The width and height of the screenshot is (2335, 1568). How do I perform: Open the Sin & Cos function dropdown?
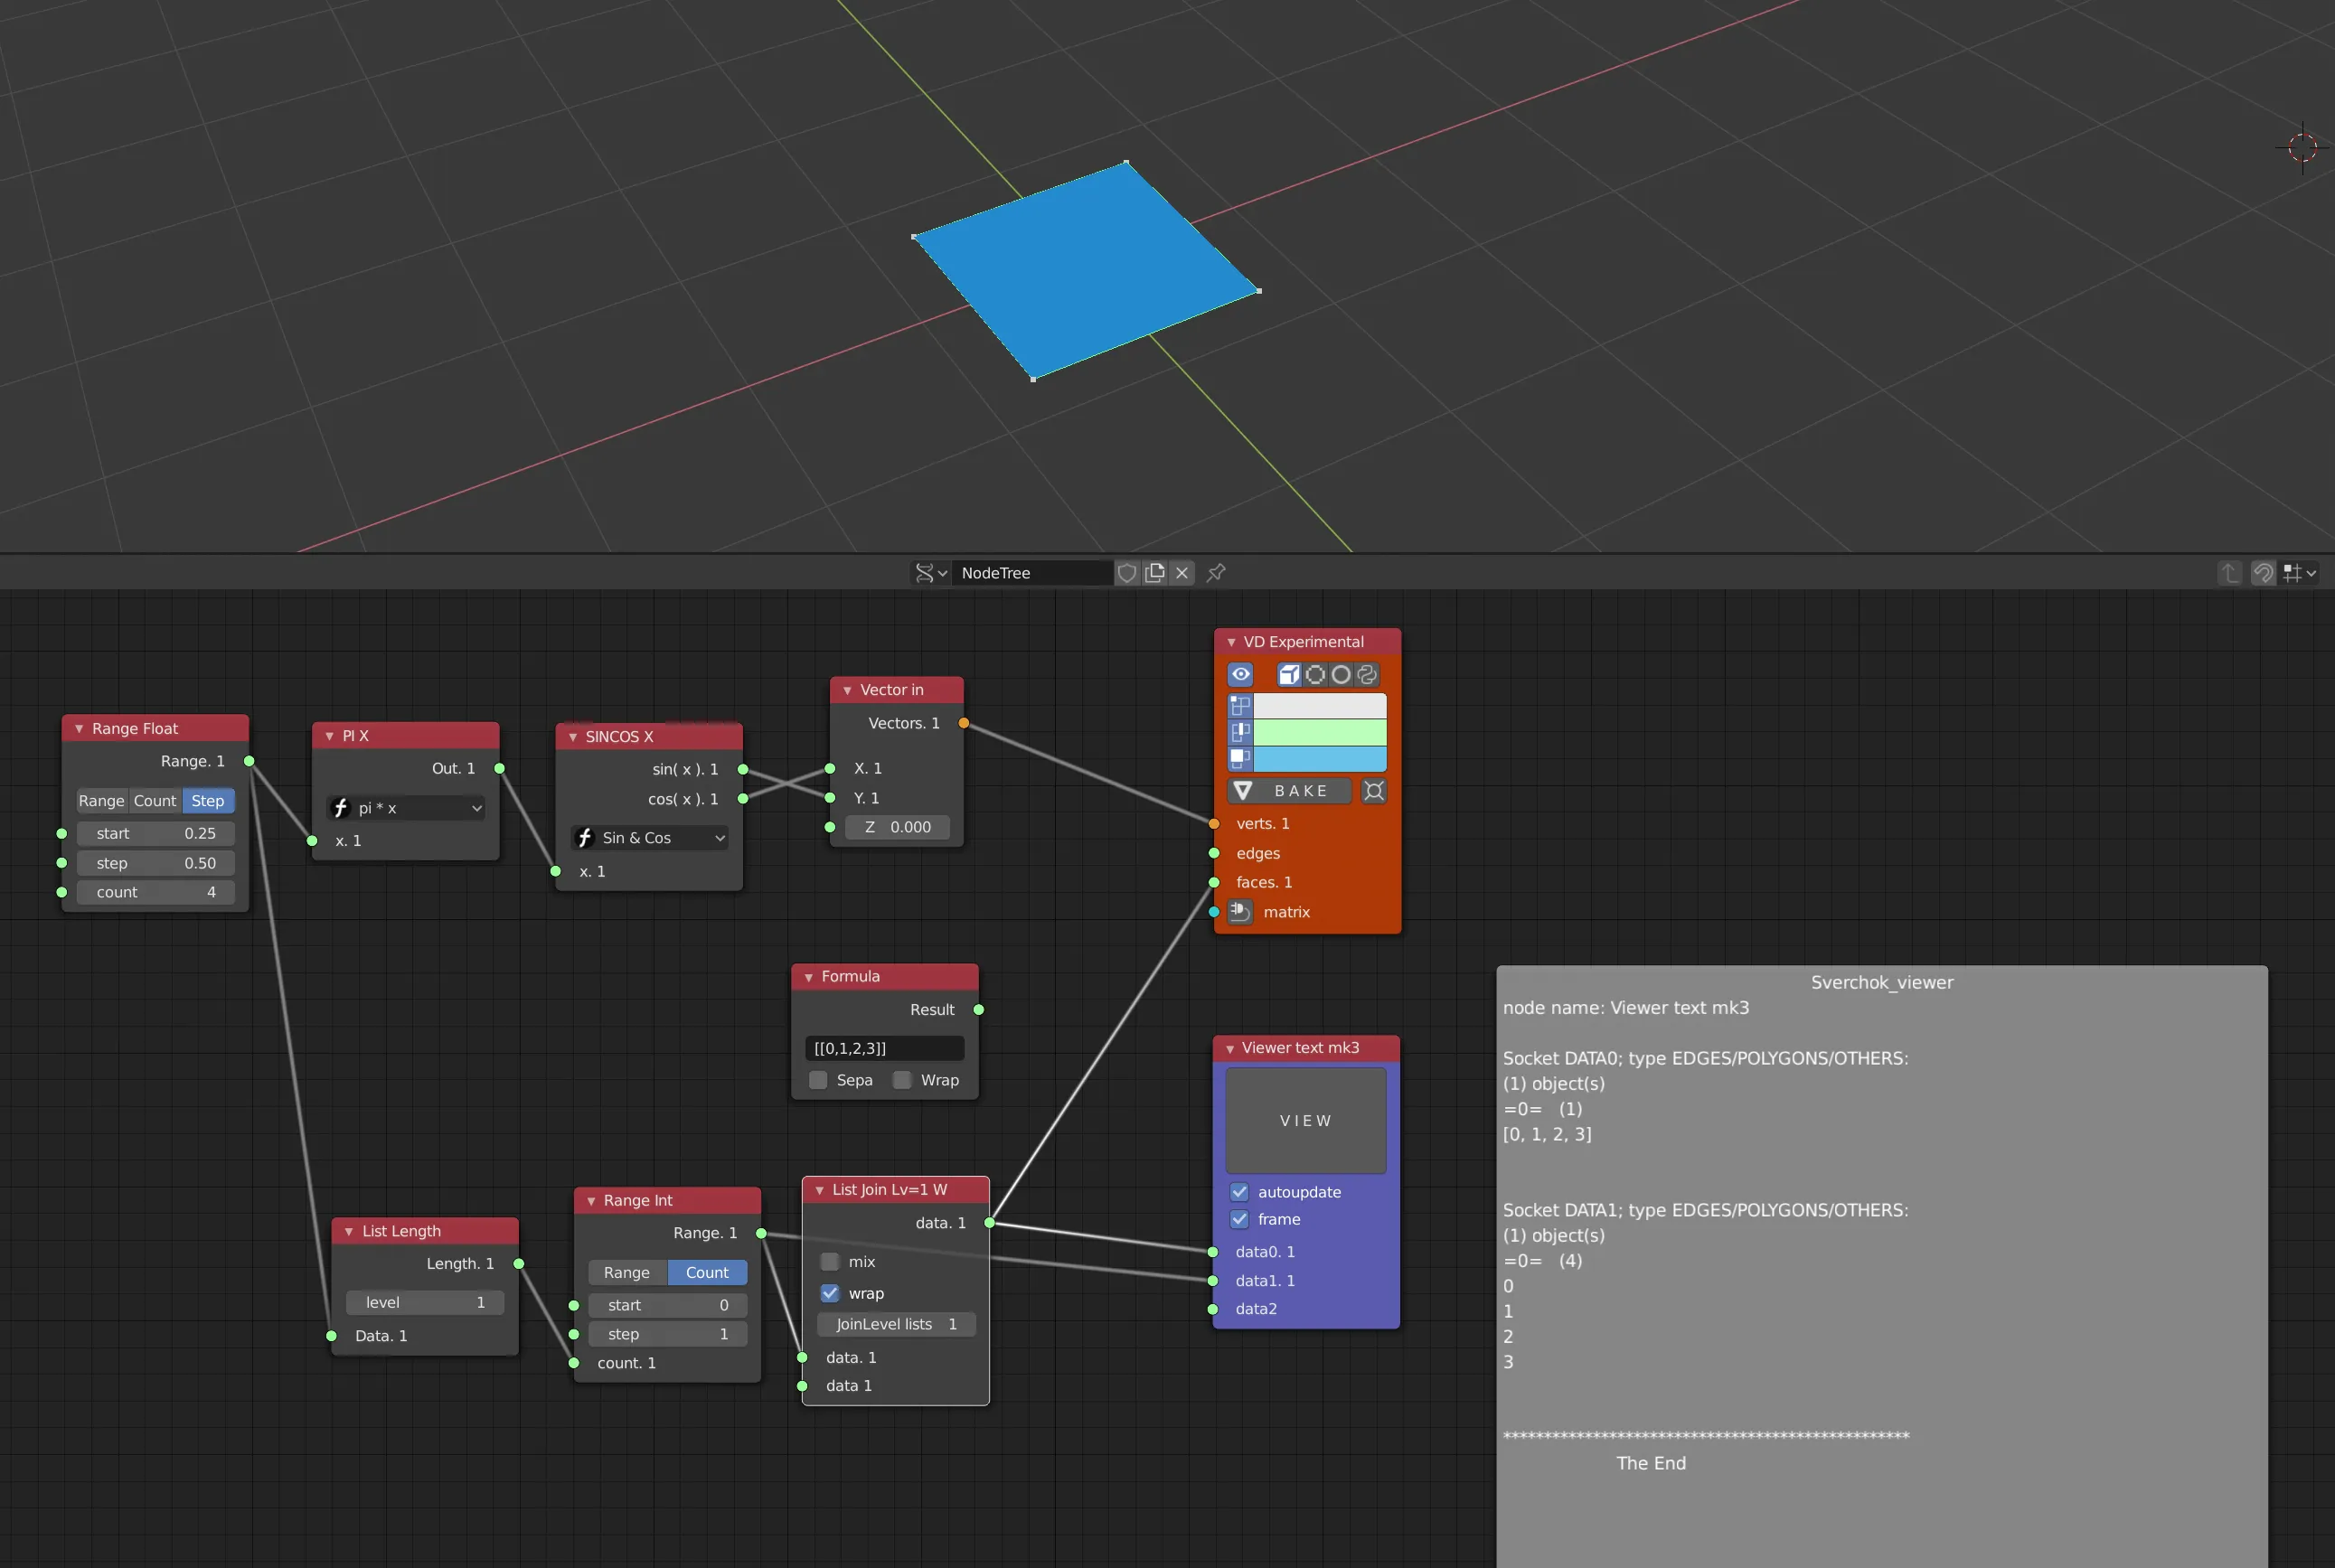coord(650,838)
